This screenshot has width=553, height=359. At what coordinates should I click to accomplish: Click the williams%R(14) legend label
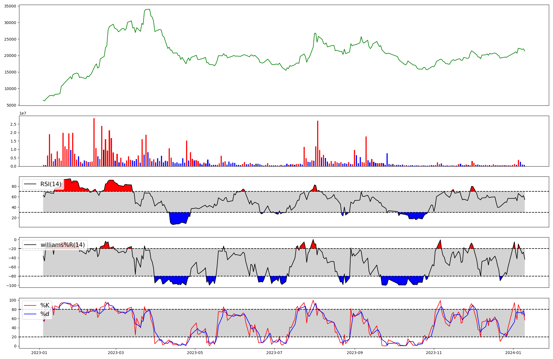(62, 245)
